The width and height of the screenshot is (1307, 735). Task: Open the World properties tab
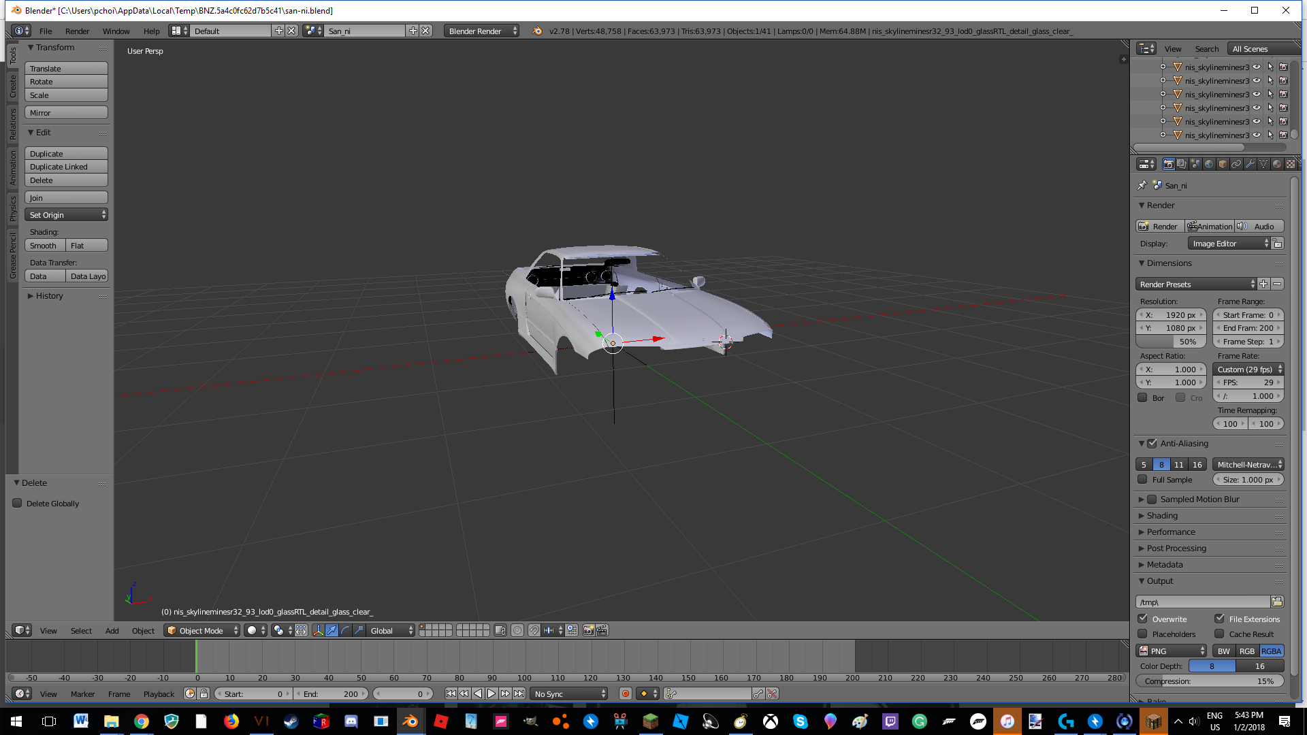[1209, 164]
